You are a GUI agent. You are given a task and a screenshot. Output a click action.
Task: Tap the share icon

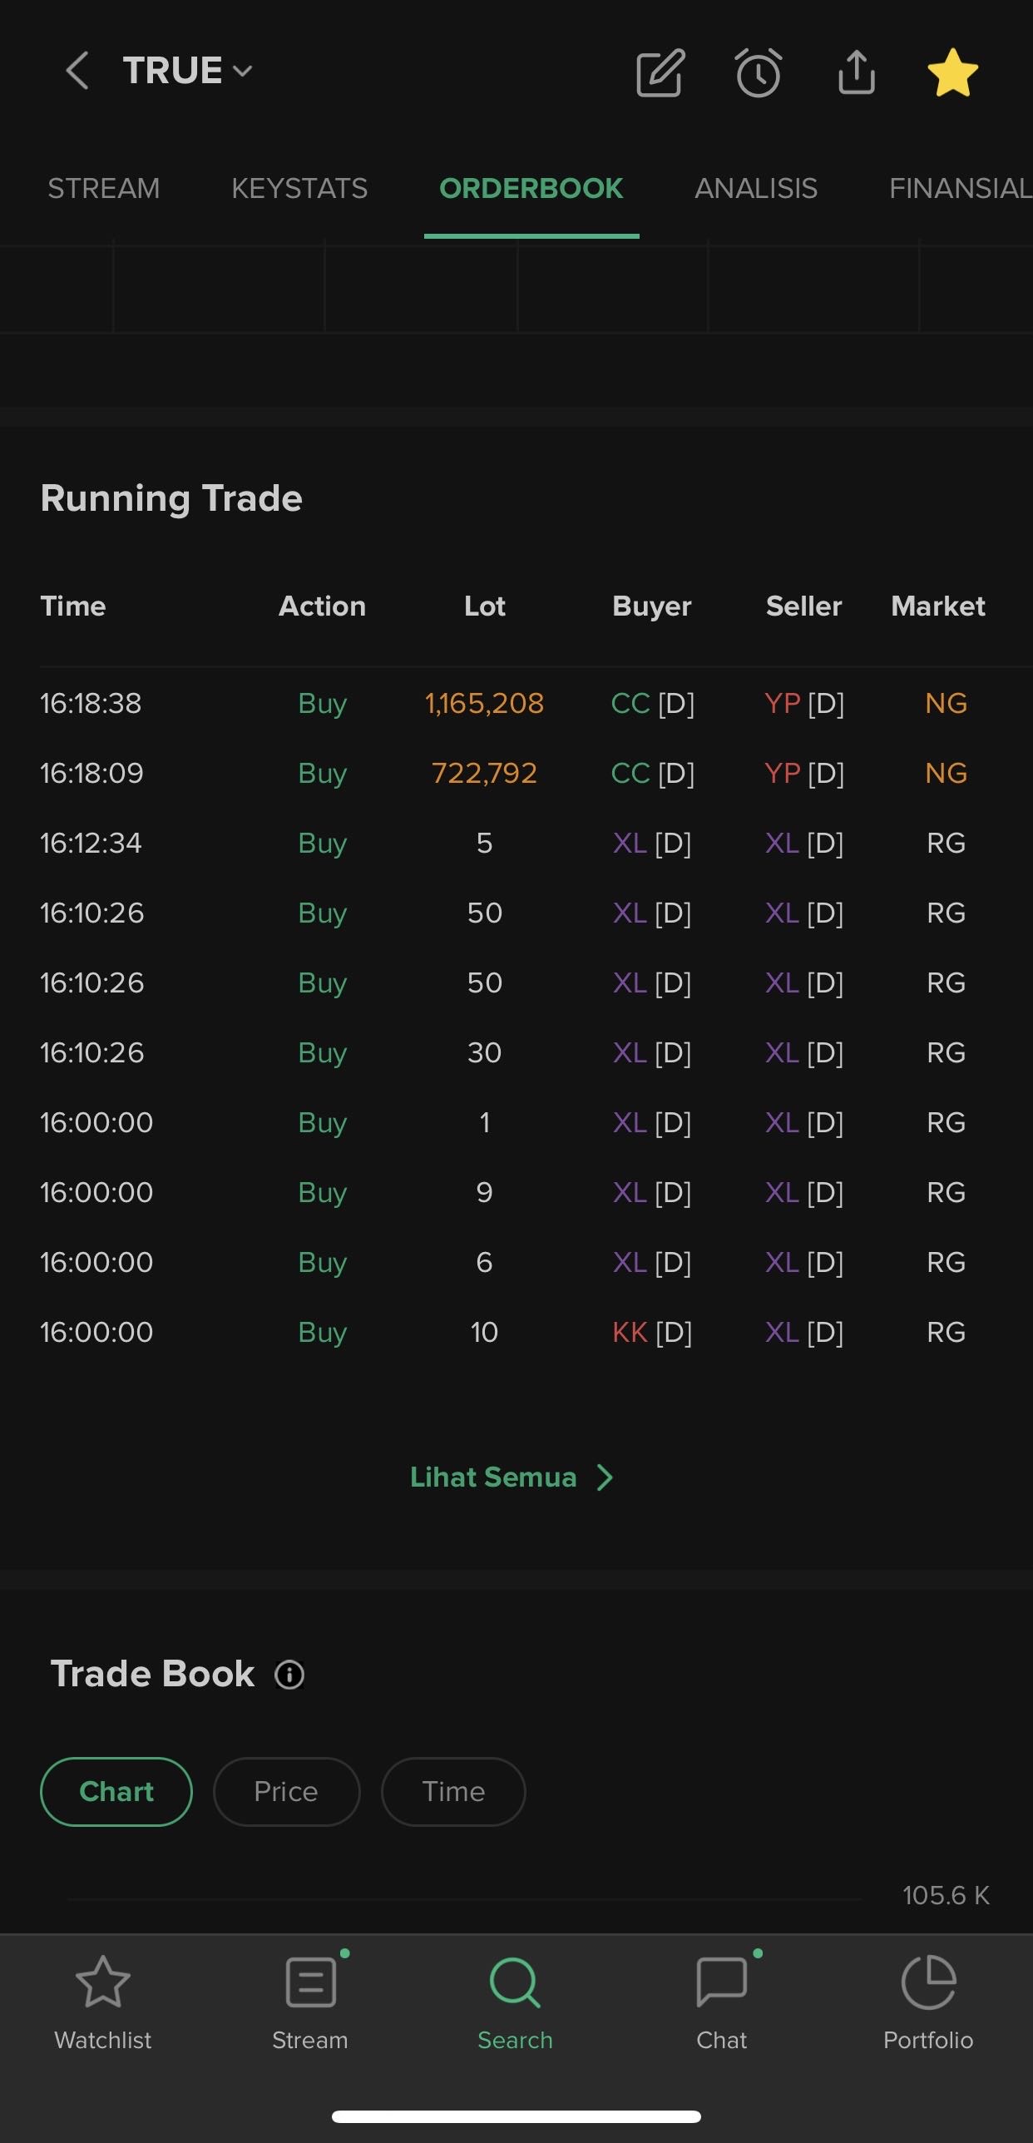856,72
